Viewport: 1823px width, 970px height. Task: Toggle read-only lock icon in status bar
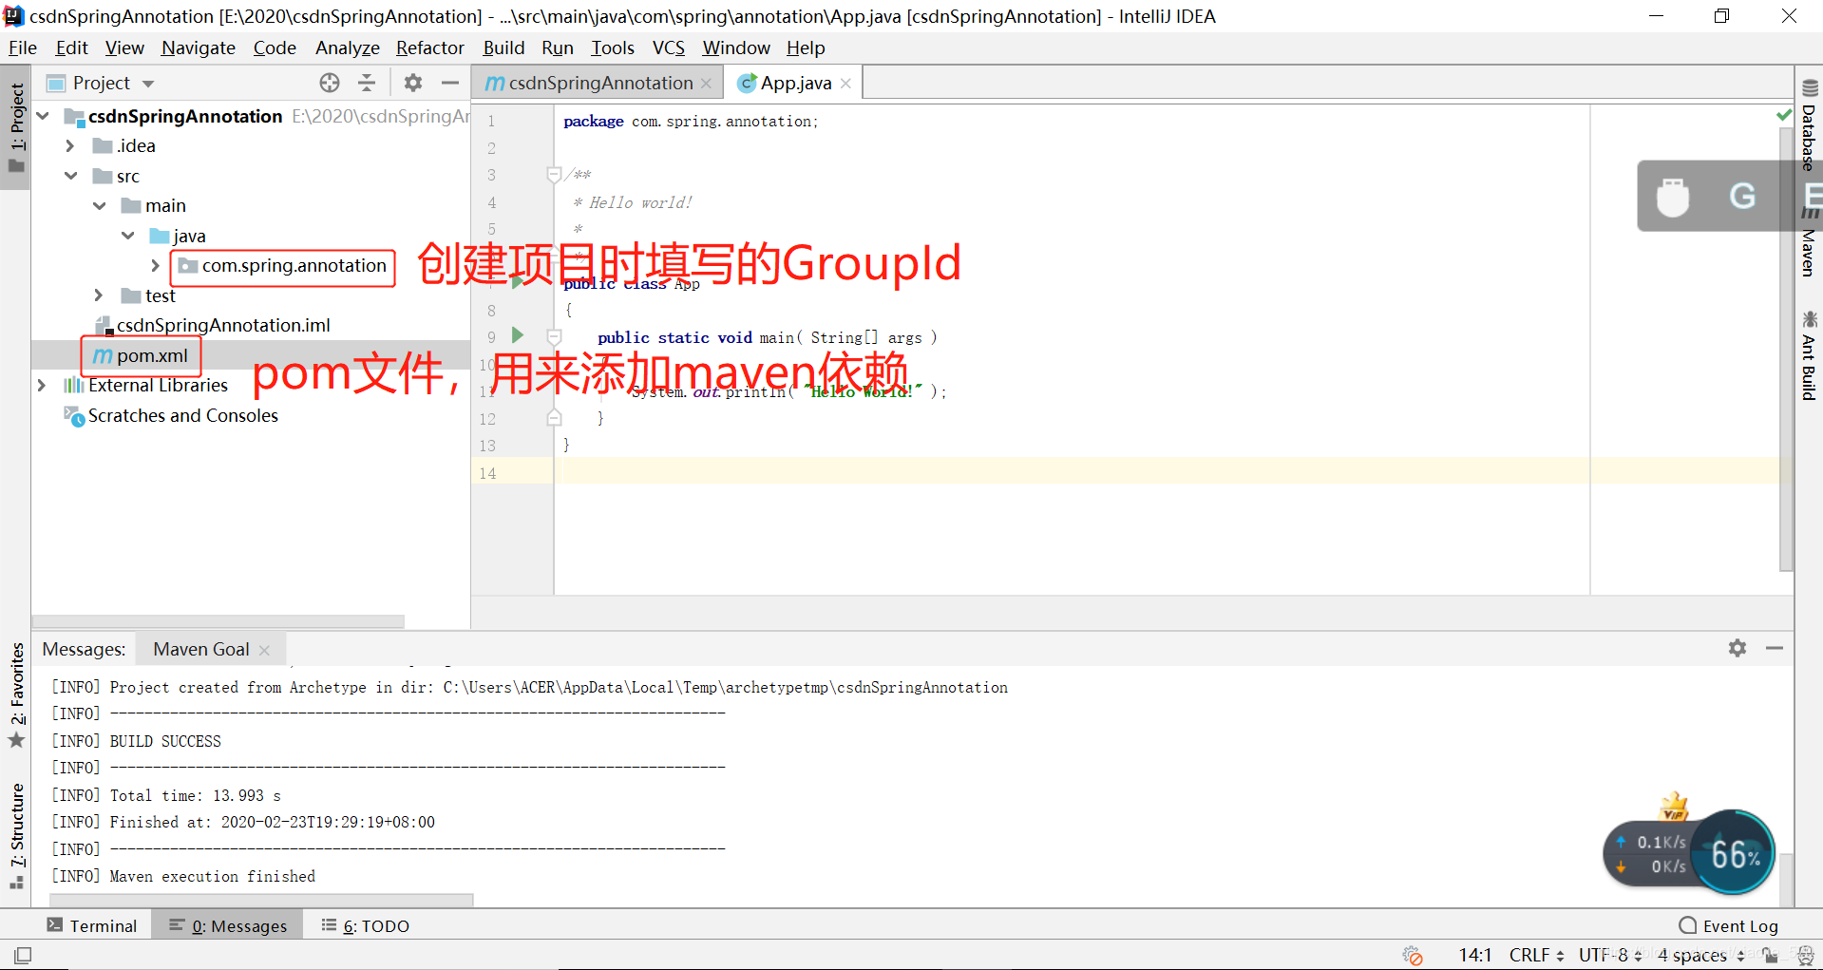(x=1769, y=955)
